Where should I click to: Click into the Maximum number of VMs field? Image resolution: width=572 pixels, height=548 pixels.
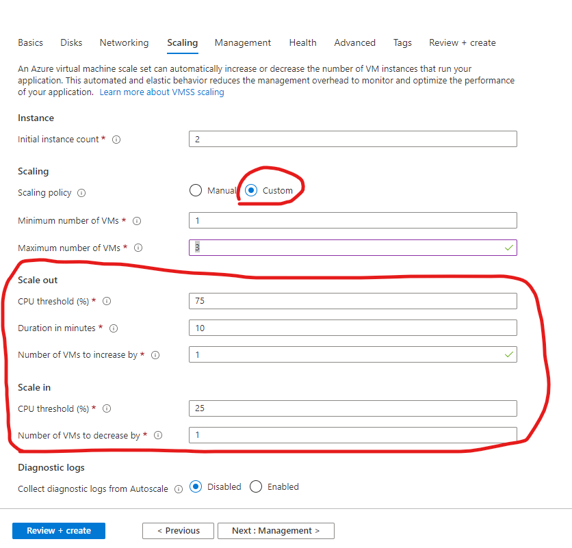pyautogui.click(x=353, y=248)
